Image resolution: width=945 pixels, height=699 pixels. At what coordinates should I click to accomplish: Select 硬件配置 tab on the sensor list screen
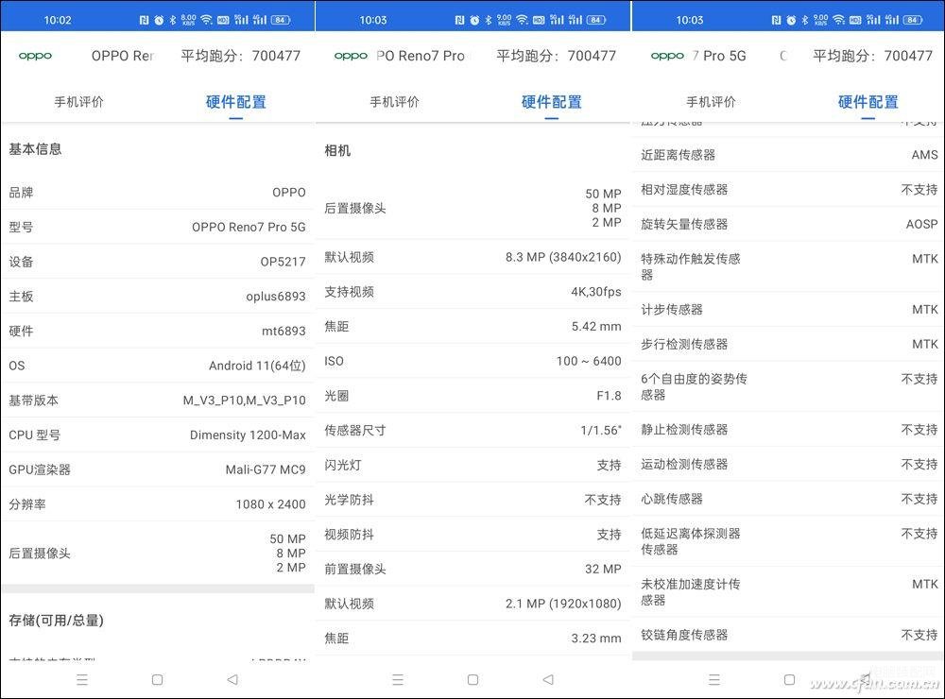coord(868,102)
